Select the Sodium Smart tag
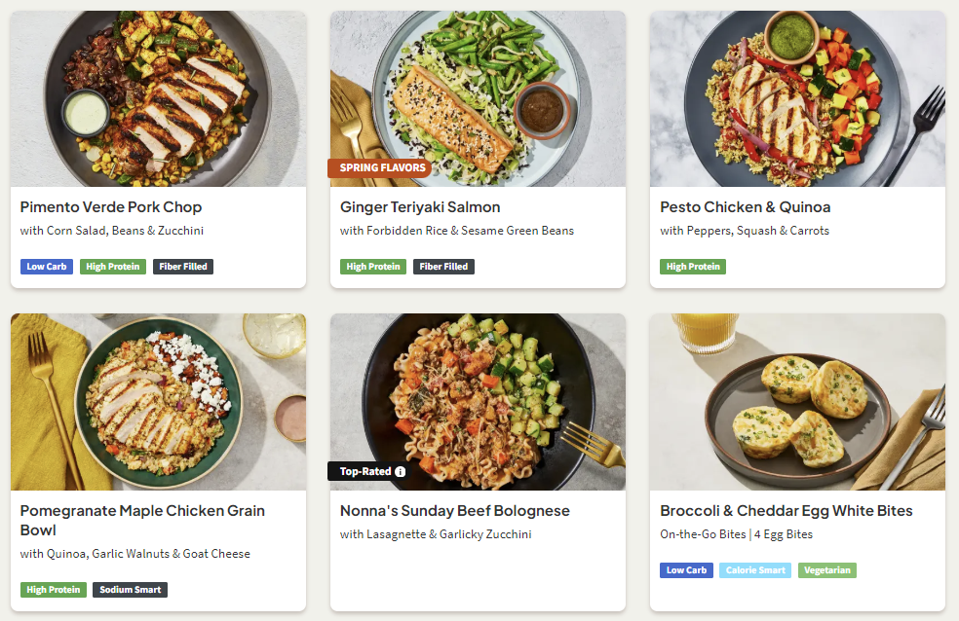This screenshot has width=959, height=621. pos(130,590)
